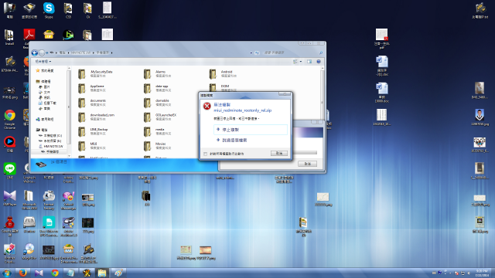Select HM NOTE 1W in the navigation pane

click(x=51, y=146)
